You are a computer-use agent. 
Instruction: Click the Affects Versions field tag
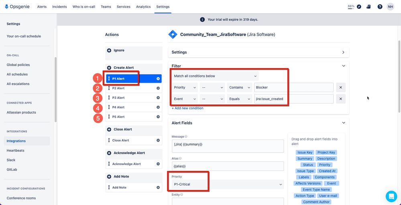click(x=308, y=183)
